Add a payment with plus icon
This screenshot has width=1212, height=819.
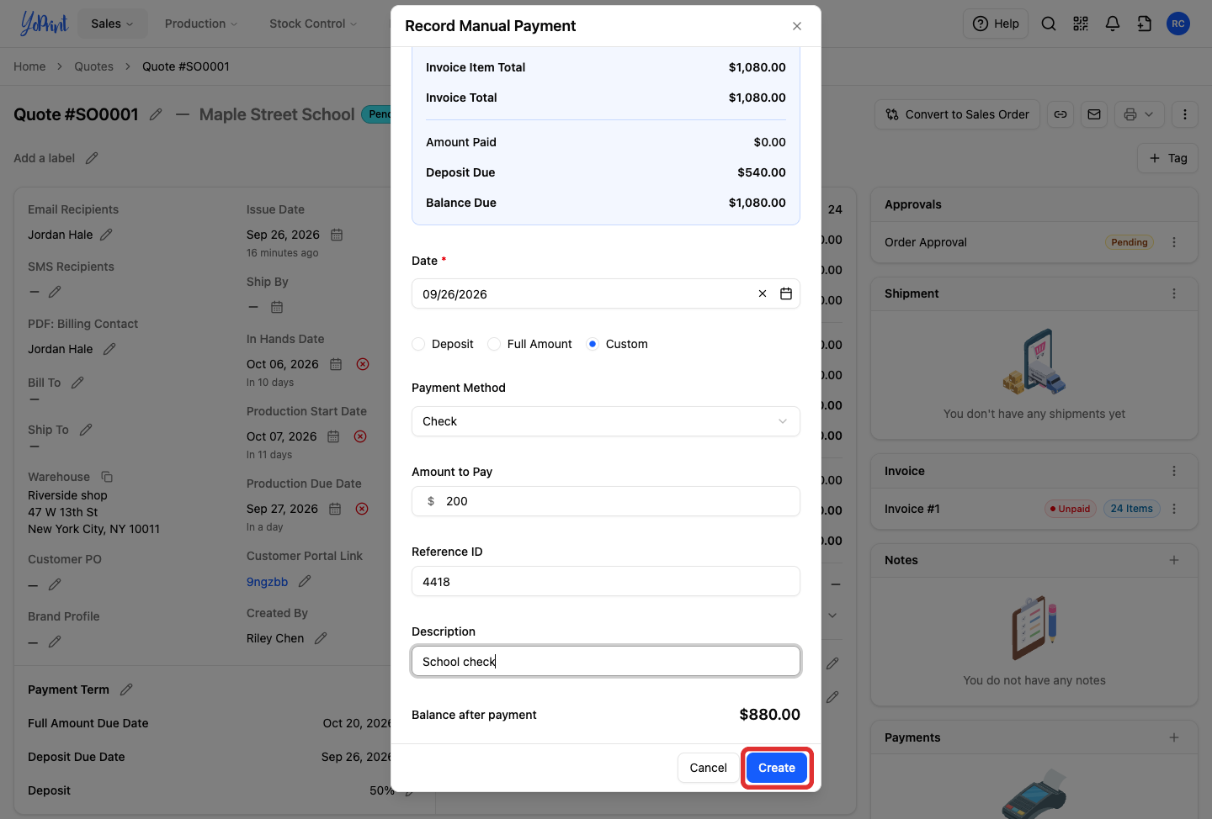tap(1174, 737)
